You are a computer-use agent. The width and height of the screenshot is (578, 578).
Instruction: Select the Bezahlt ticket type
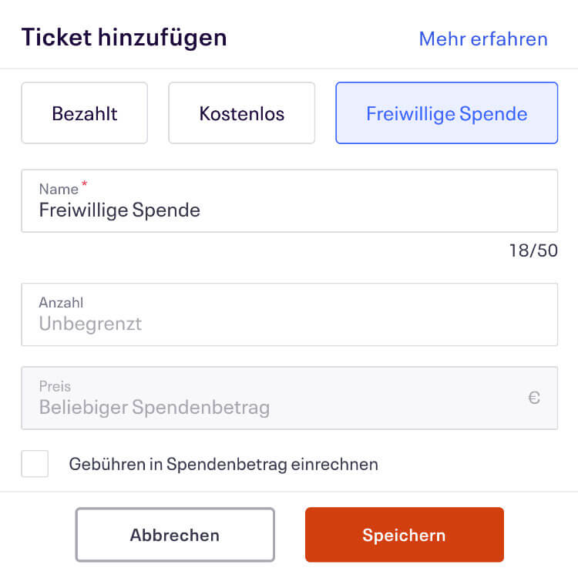85,113
